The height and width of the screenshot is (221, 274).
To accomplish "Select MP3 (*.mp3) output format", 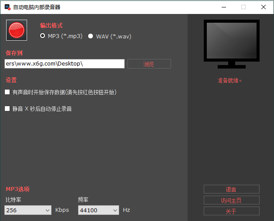I will pos(43,36).
